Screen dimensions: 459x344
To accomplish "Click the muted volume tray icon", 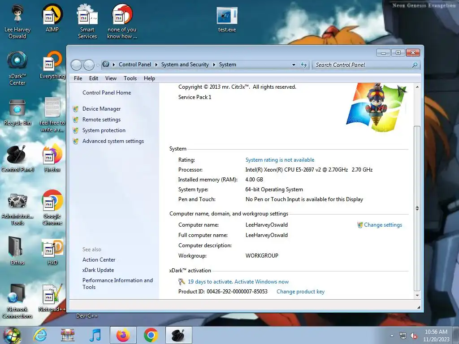I will (x=414, y=335).
